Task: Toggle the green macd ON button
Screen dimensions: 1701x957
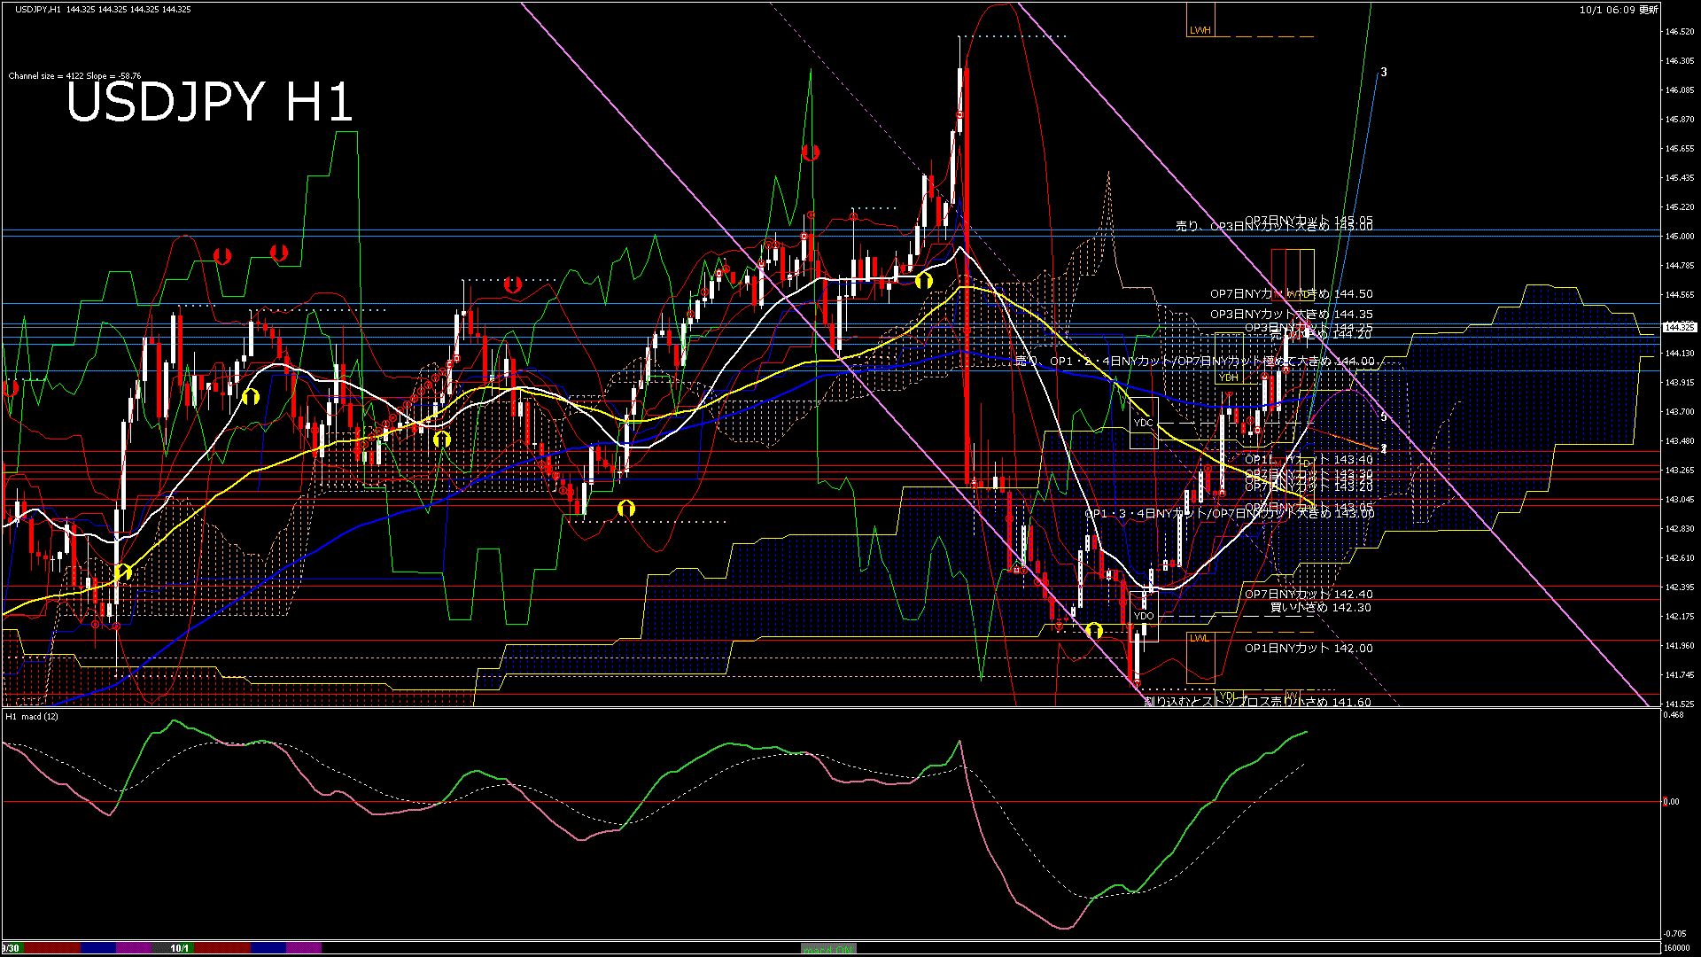Action: coord(828,949)
